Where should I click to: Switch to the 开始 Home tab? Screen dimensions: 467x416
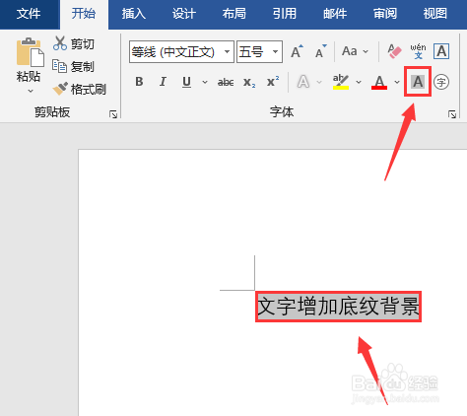tap(84, 14)
